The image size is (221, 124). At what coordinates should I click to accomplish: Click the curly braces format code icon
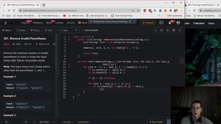162,30
